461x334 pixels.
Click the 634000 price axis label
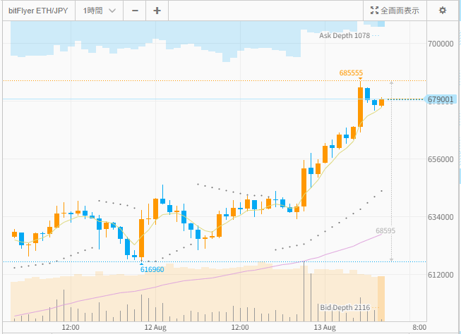coord(441,217)
